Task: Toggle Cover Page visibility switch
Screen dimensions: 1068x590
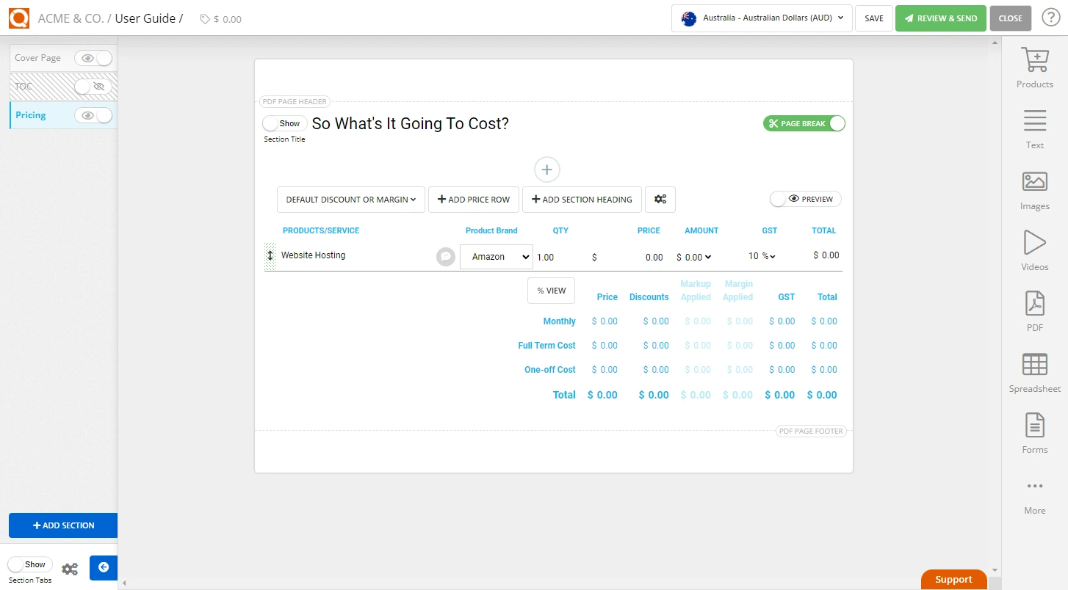Action: click(x=94, y=58)
